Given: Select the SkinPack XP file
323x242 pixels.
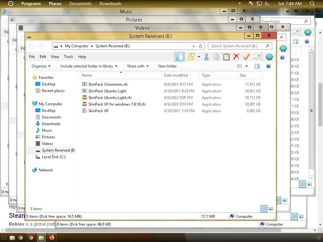Looking at the screenshot, I should [x=98, y=111].
